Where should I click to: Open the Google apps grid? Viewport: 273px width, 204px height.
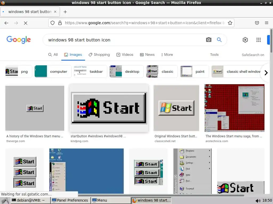pos(259,40)
